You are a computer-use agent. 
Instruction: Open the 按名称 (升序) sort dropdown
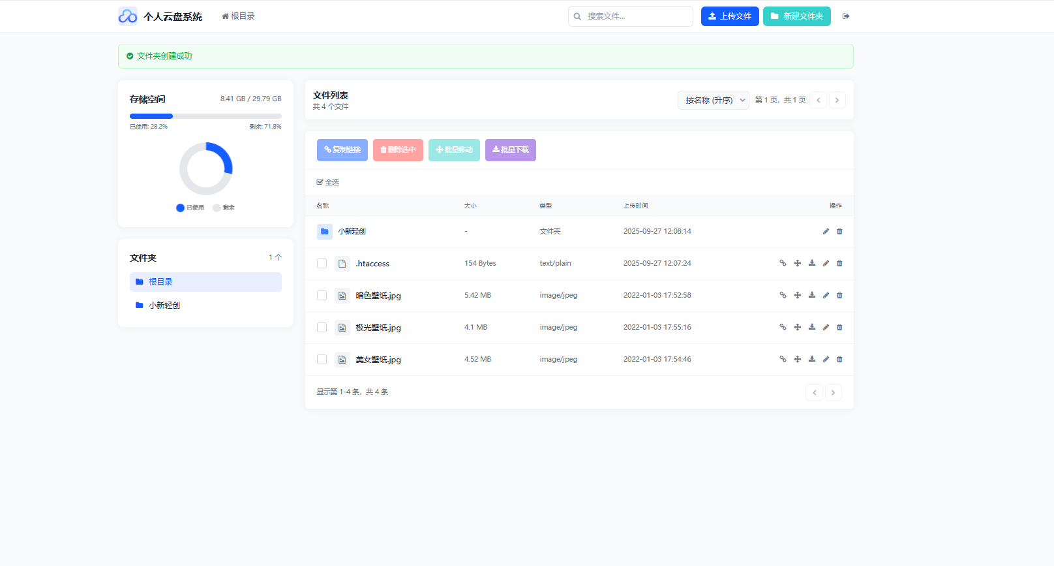click(x=713, y=100)
